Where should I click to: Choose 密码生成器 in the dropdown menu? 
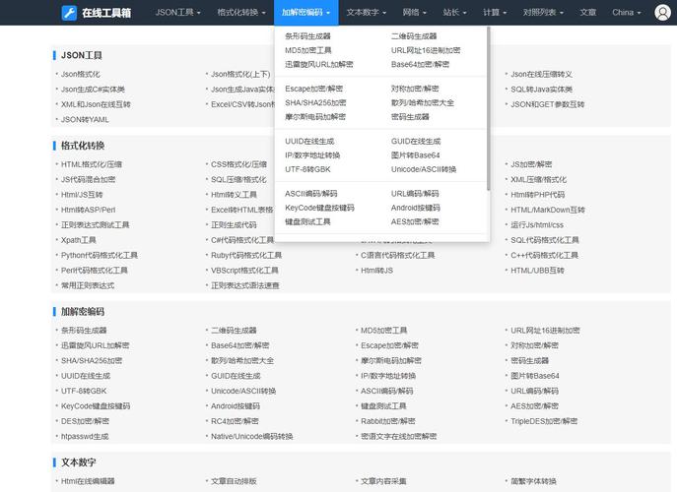pyautogui.click(x=410, y=117)
